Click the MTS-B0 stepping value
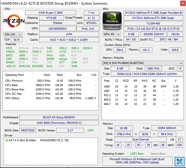Image resolution: width=186 pixels, height=168 pixels. pos(51,18)
